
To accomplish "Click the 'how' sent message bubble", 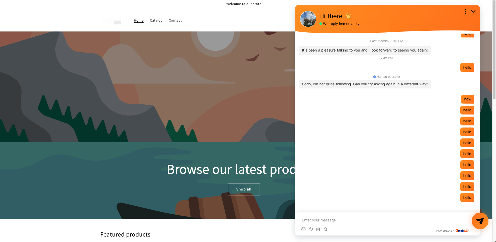I will pos(468,99).
